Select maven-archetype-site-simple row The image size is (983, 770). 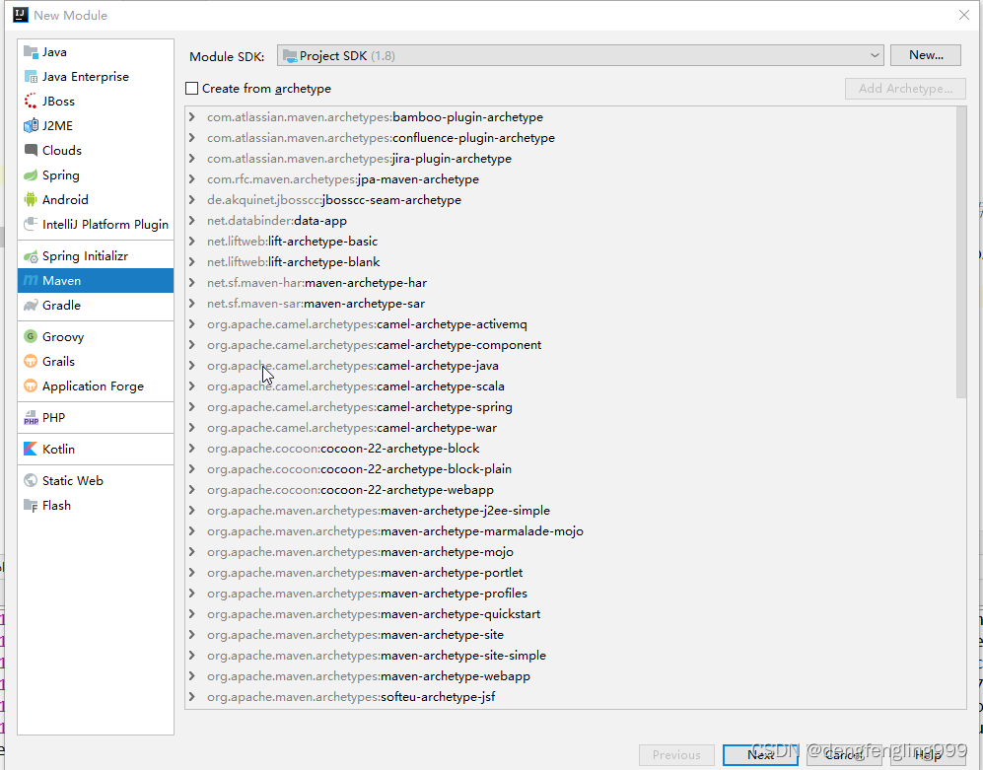tap(571, 656)
